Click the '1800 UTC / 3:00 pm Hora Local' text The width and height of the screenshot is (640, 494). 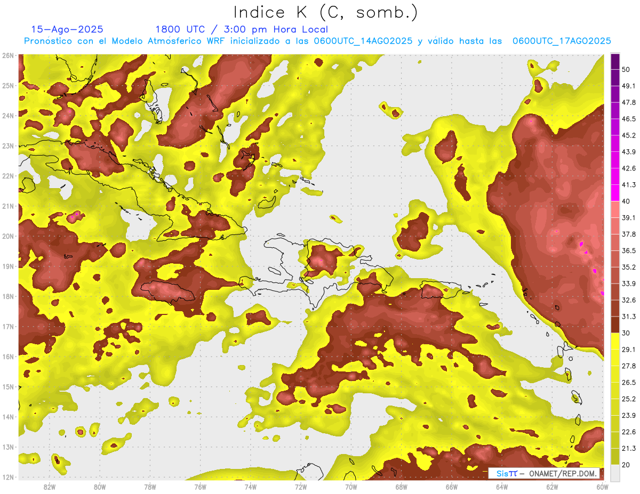[242, 29]
